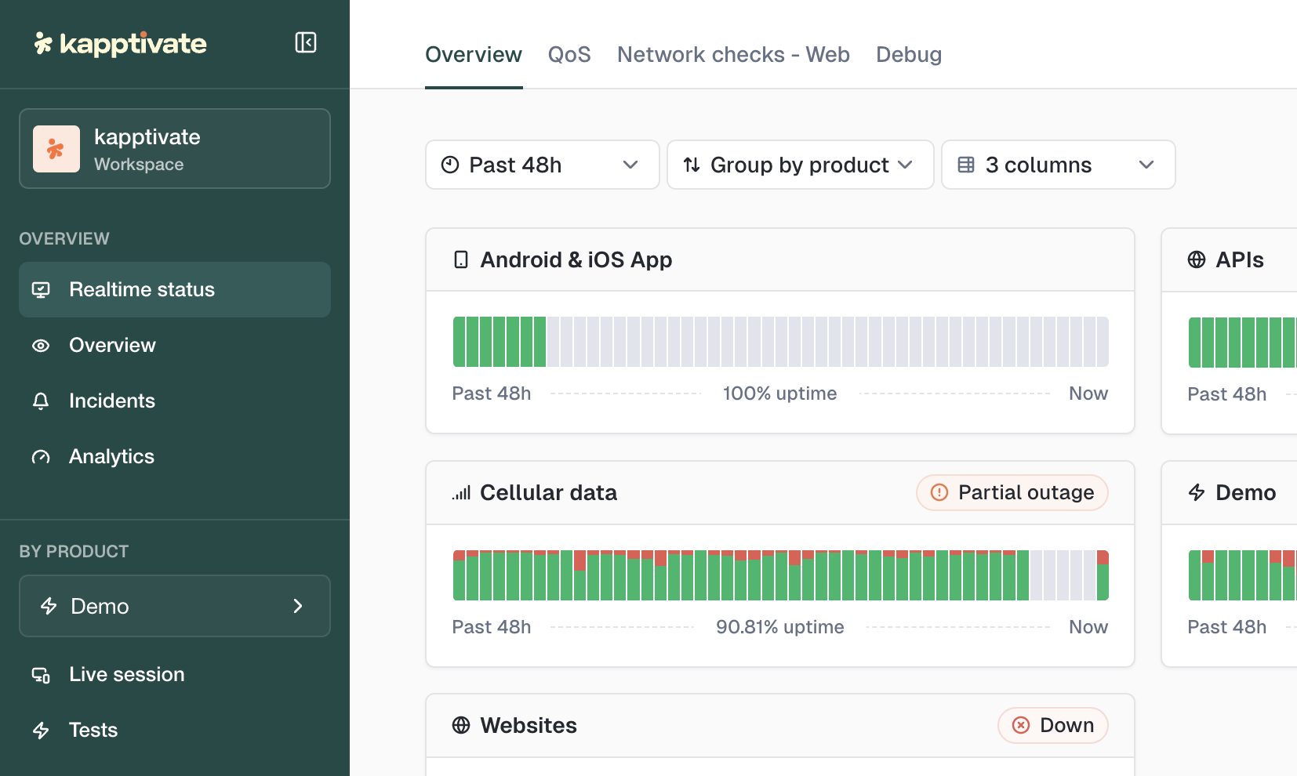Viewport: 1297px width, 776px height.
Task: Click the Incidents bell icon
Action: pyautogui.click(x=41, y=401)
